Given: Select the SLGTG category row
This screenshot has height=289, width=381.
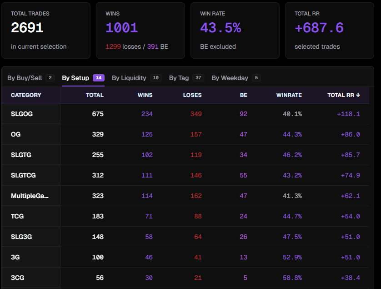Looking at the screenshot, I should click(x=185, y=155).
